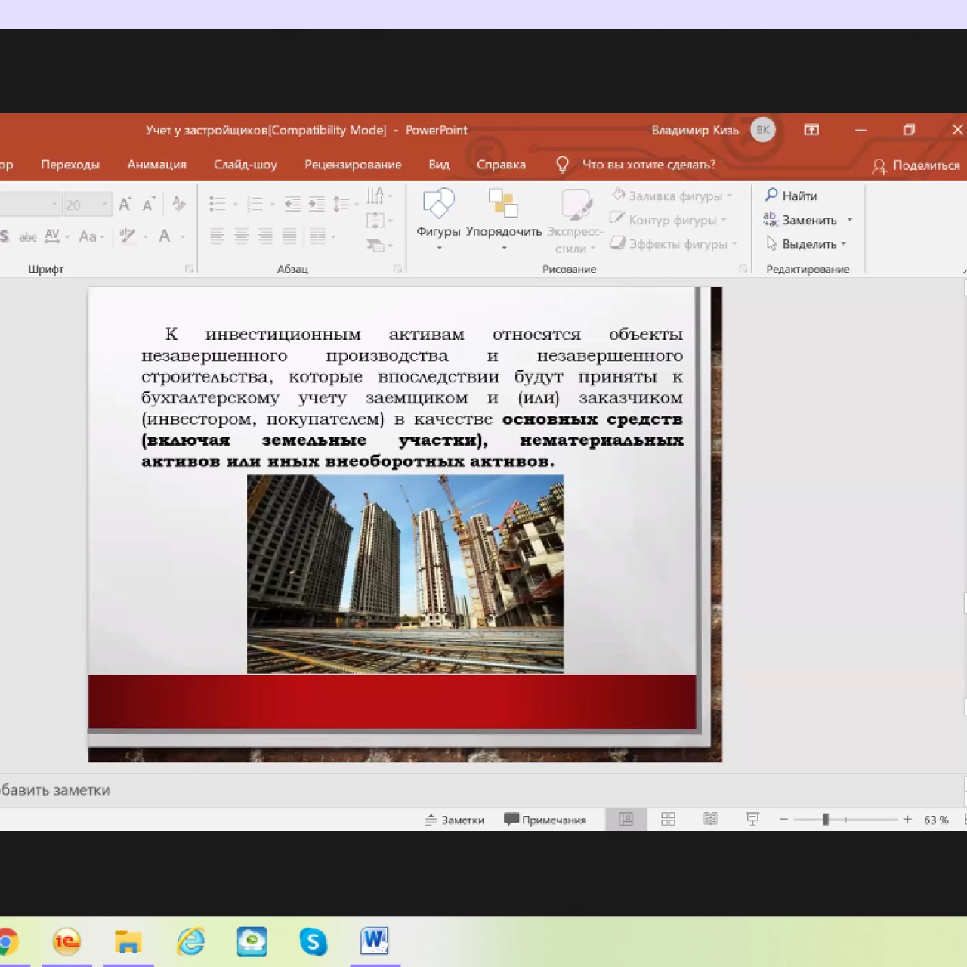
Task: Open the Абзац group dialog launcher
Action: (x=397, y=269)
